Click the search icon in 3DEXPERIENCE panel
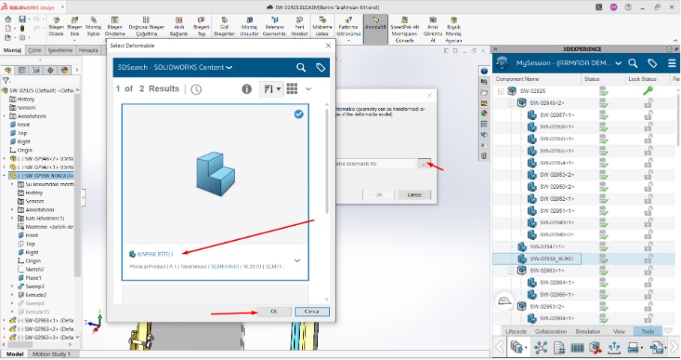Image resolution: width=681 pixels, height=360 pixels. 633,64
